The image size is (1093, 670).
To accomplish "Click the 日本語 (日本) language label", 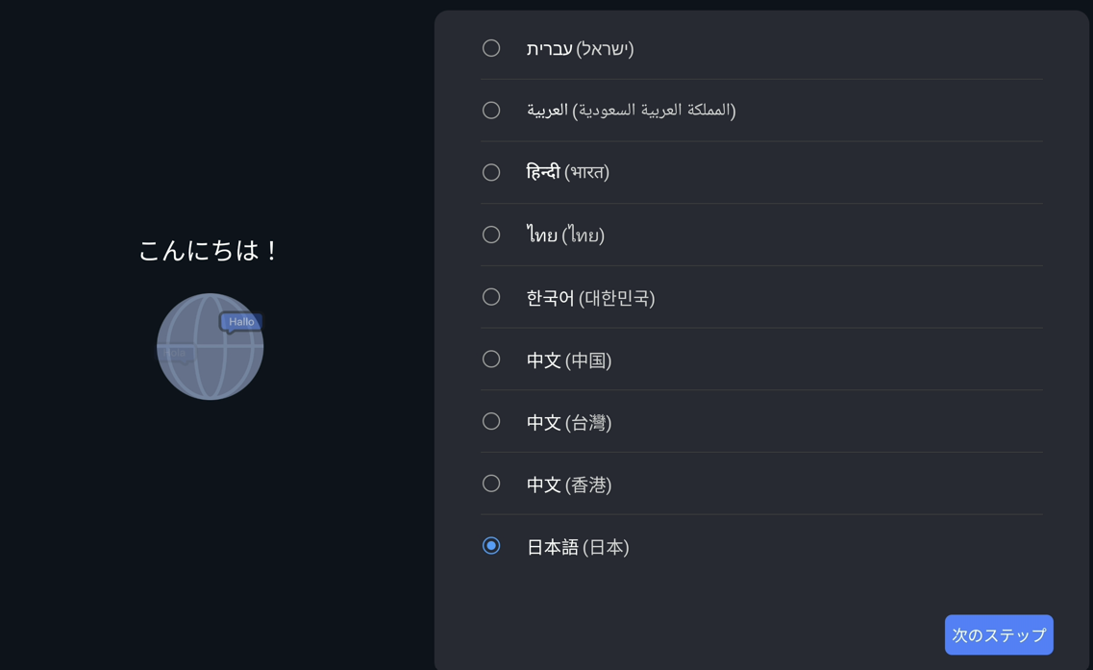I will pyautogui.click(x=578, y=547).
